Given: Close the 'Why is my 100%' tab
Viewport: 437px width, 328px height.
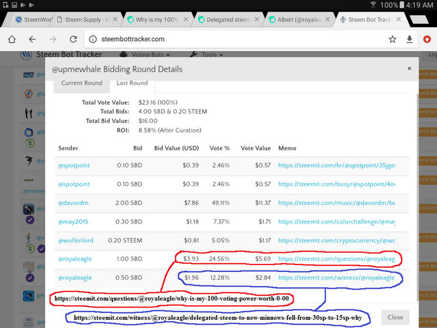Looking at the screenshot, I should pos(185,20).
